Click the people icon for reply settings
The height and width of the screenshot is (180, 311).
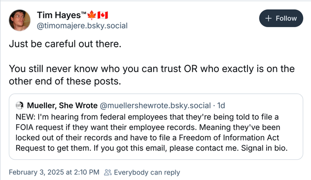click(x=108, y=172)
